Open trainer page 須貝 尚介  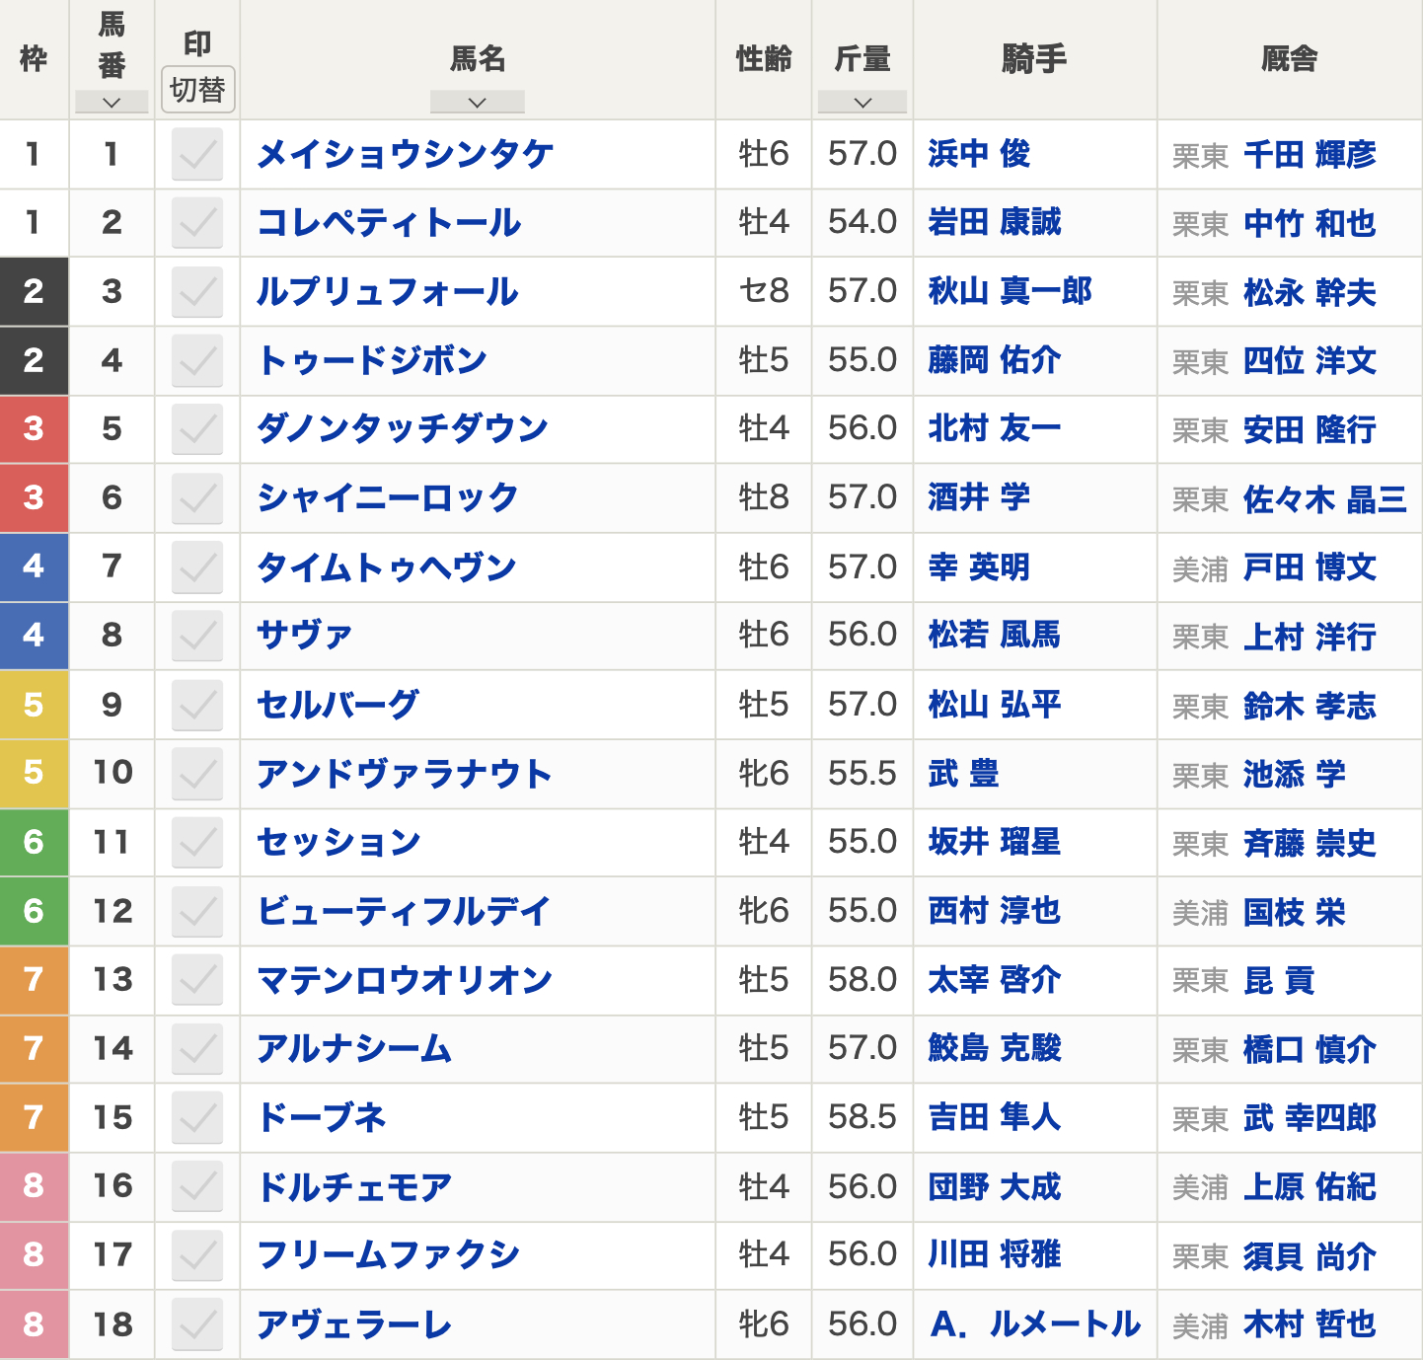click(x=1310, y=1256)
